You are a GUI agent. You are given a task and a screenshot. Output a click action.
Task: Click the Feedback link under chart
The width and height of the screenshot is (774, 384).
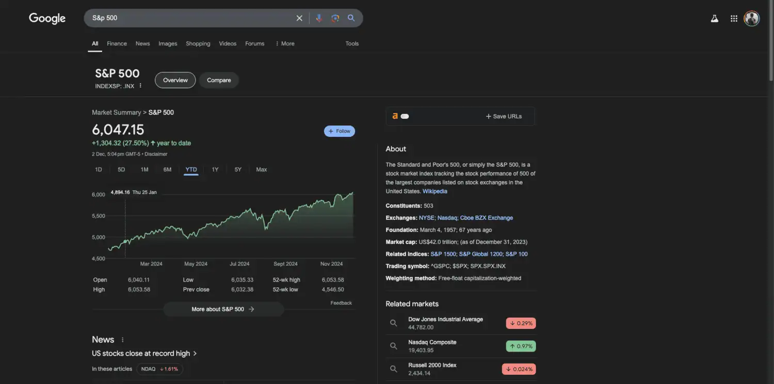point(341,303)
